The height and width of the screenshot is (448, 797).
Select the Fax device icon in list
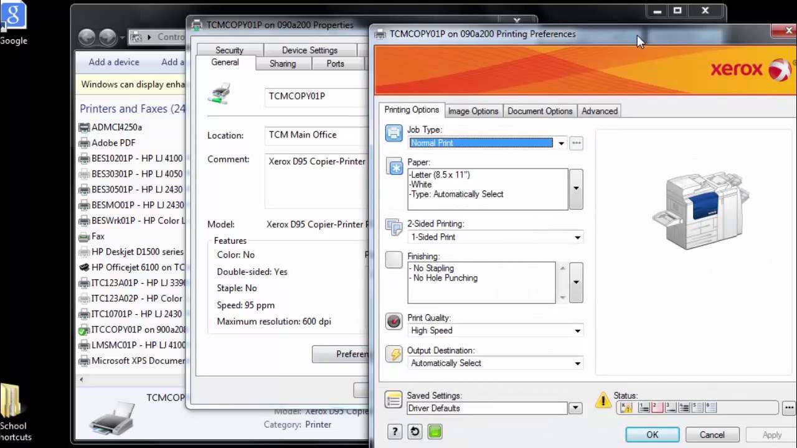tap(84, 236)
